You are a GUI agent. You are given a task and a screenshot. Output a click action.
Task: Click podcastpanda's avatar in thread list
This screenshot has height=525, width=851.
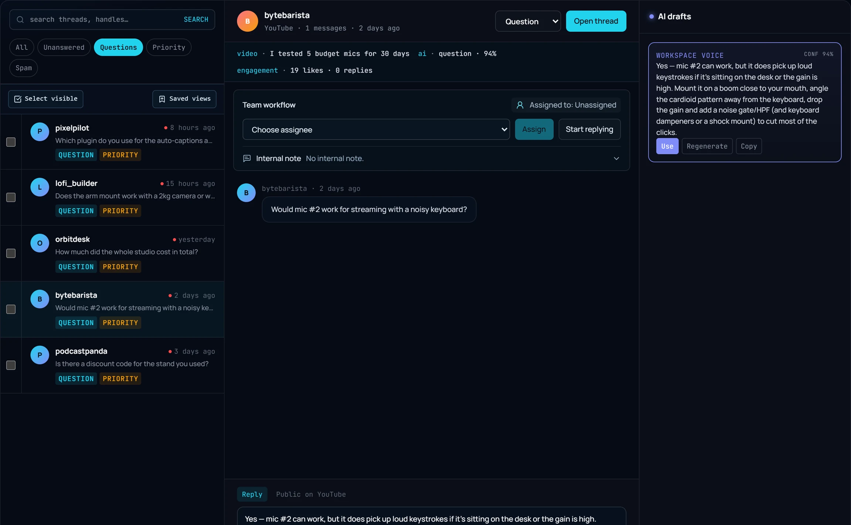40,355
